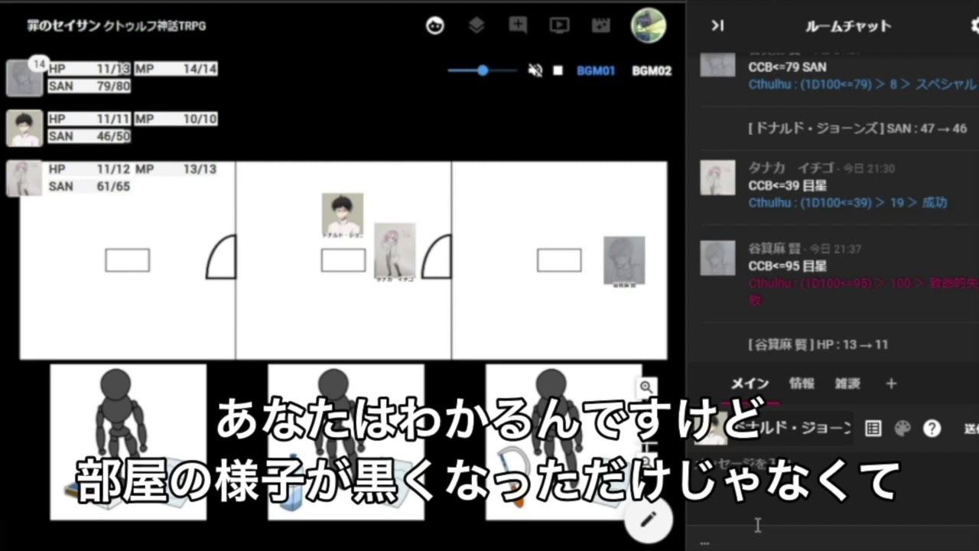Click the MP 10/10 status value

tap(176, 119)
